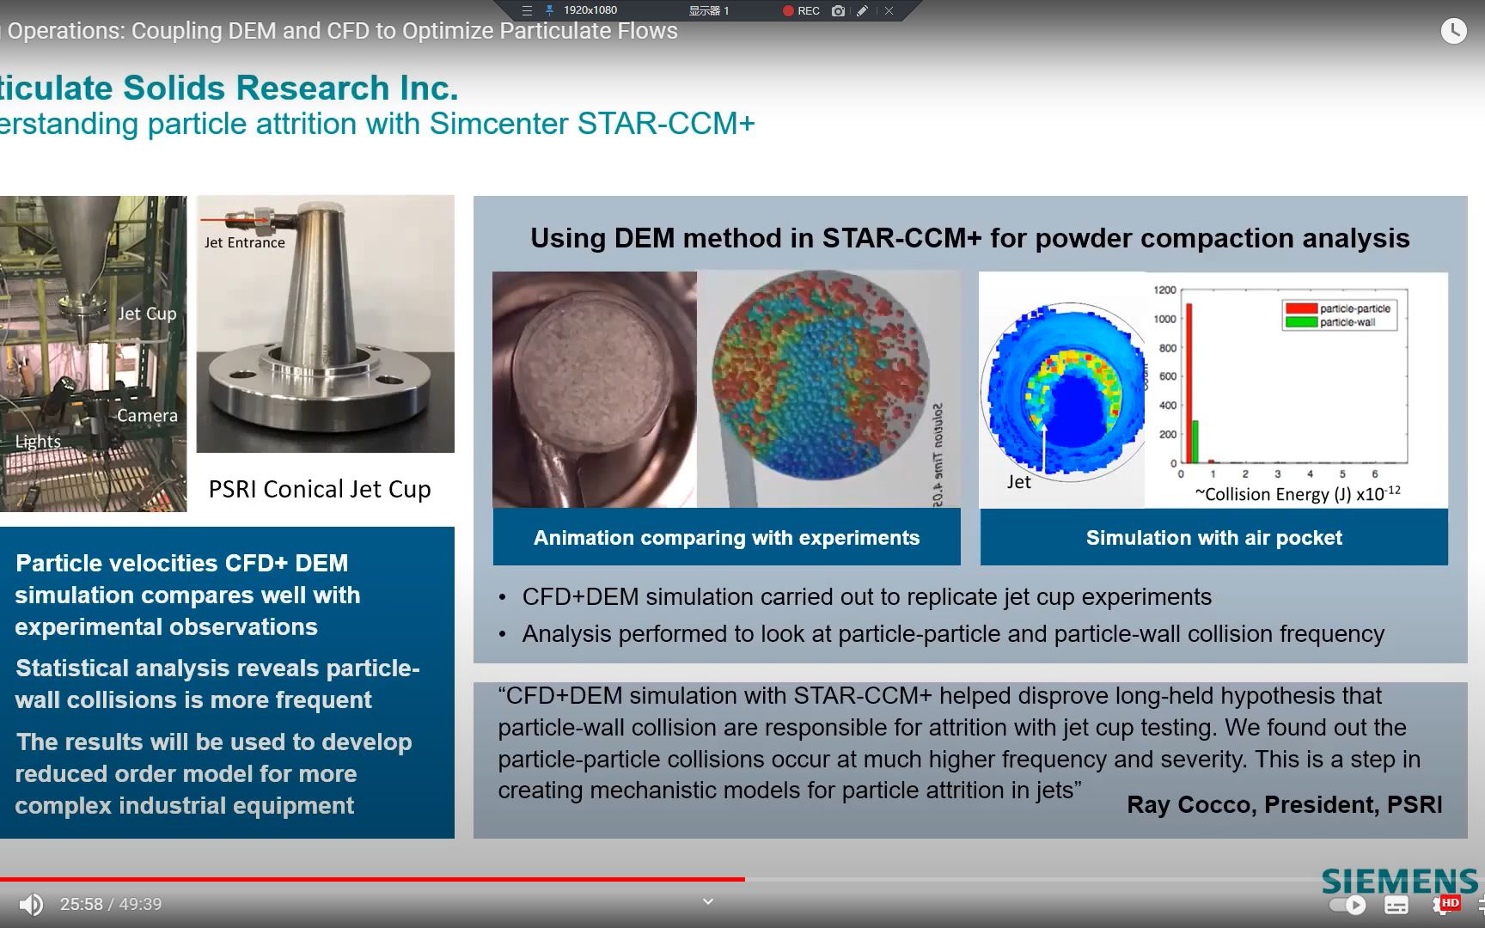Select the 显示器 1 display option
This screenshot has width=1485, height=928.
(709, 10)
